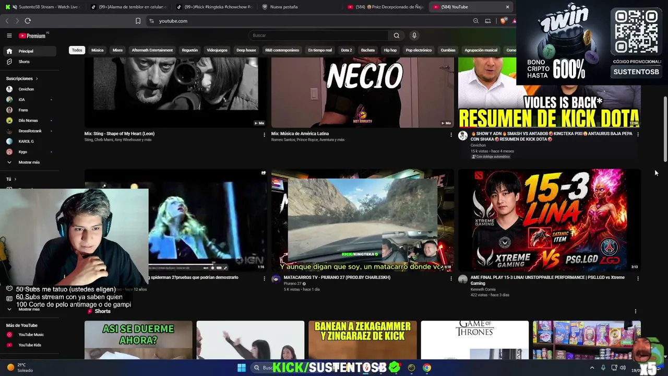Image resolution: width=668 pixels, height=376 pixels.
Task: Open the browser zoom magnifier icon
Action: pyautogui.click(x=475, y=21)
